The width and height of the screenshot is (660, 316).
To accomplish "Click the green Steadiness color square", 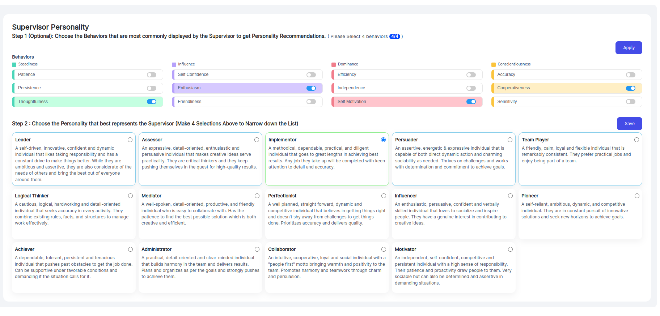I will (14, 65).
